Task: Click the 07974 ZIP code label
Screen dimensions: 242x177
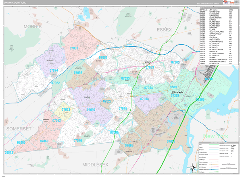Action: (54, 70)
